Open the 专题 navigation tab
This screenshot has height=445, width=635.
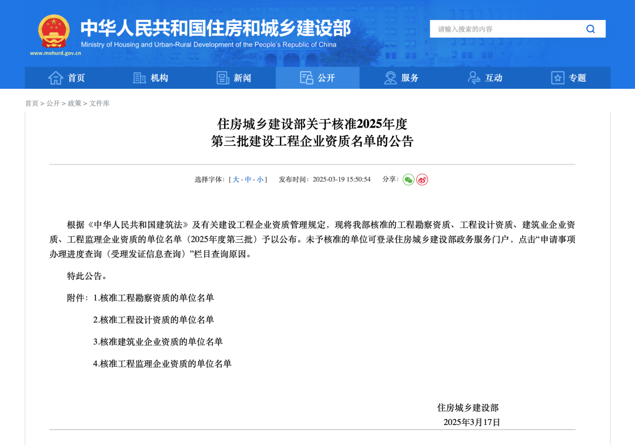click(569, 78)
